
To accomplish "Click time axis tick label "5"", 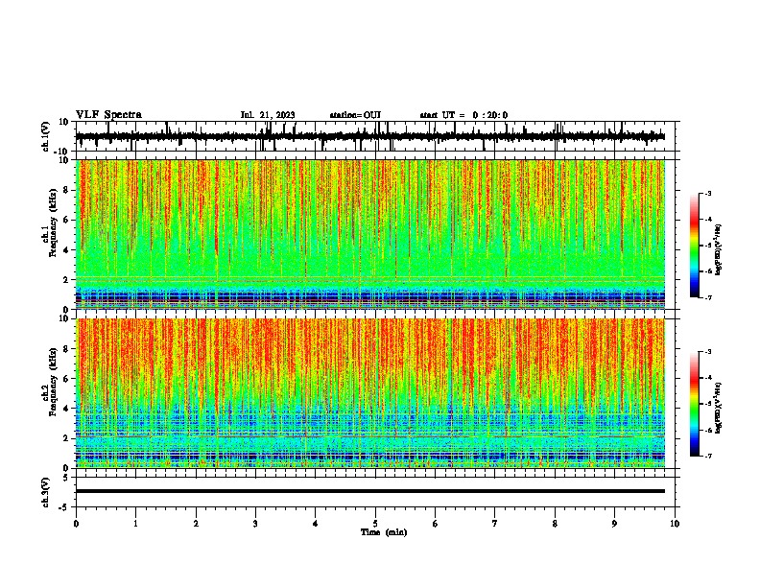I will pos(375,524).
